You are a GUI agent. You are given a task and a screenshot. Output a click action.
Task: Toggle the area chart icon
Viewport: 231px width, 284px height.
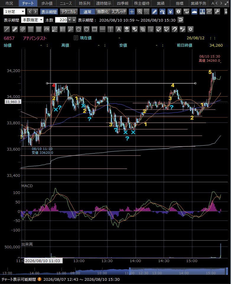click(x=194, y=12)
